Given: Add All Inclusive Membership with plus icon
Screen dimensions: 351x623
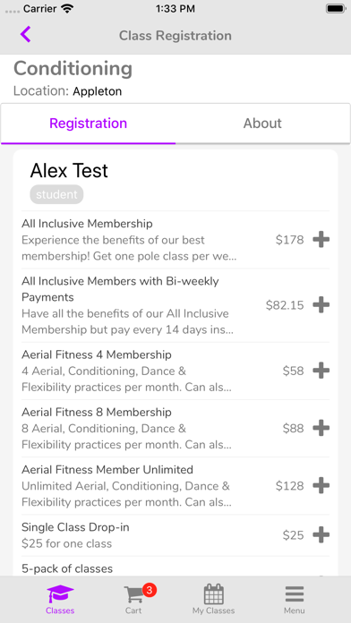Looking at the screenshot, I should pos(321,240).
